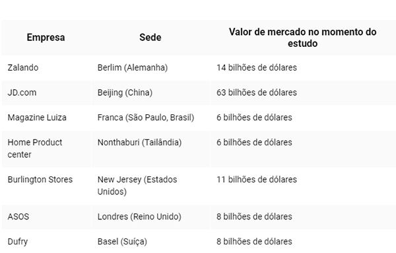Click the Londres (Reino Unido) cell
Viewport: 396px width, 253px height.
pyautogui.click(x=150, y=217)
